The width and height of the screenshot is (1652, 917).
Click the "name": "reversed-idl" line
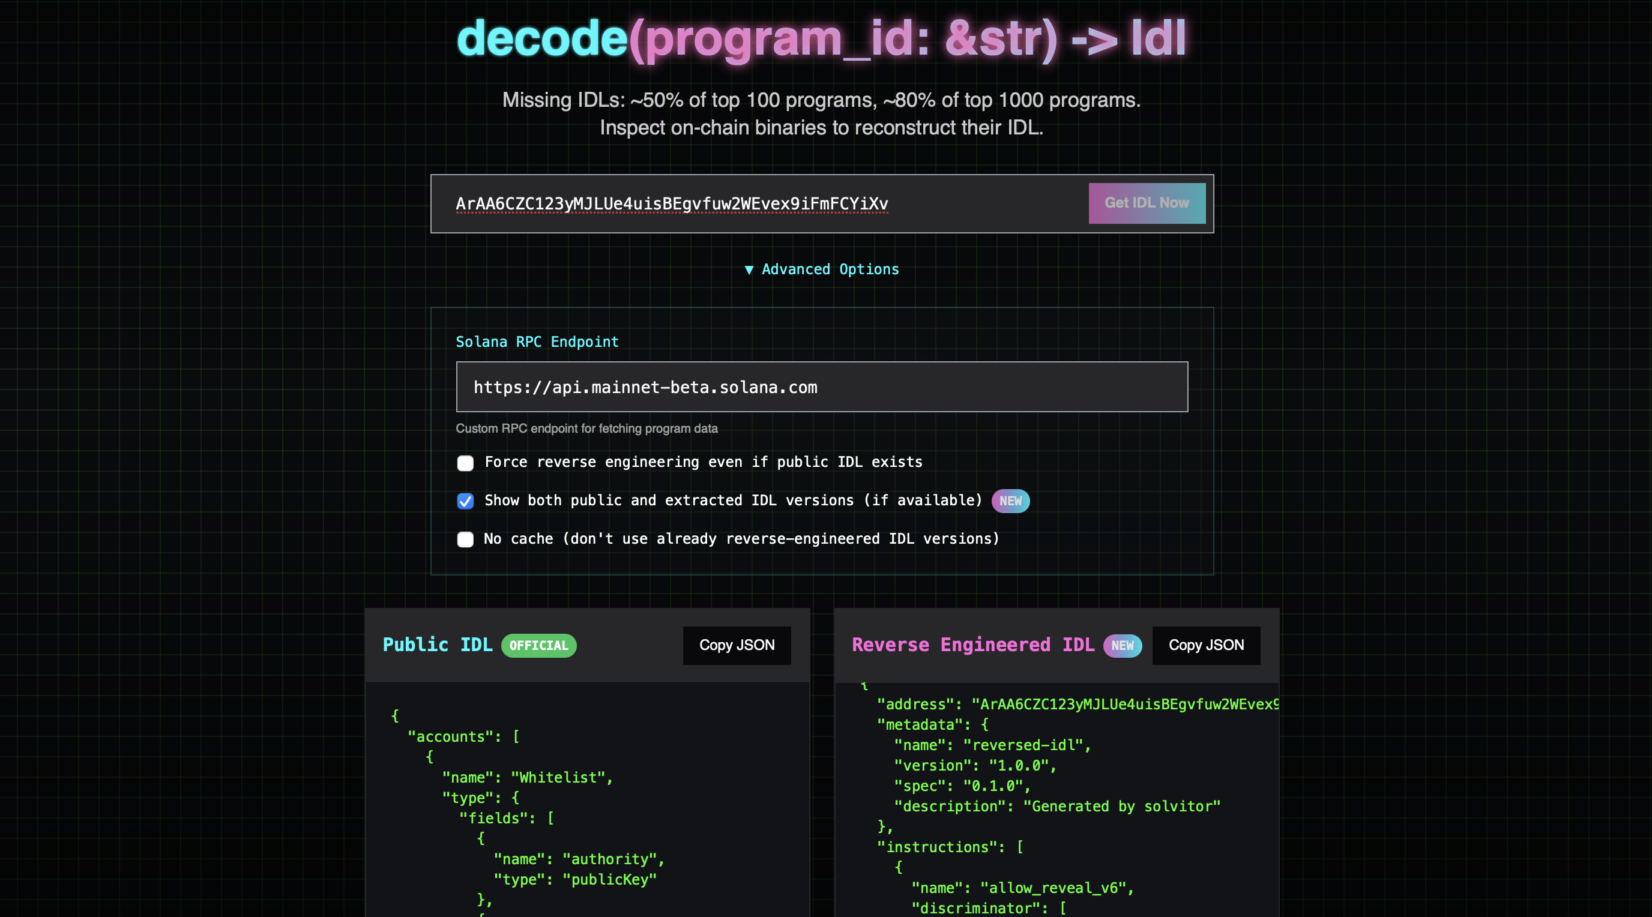(992, 745)
